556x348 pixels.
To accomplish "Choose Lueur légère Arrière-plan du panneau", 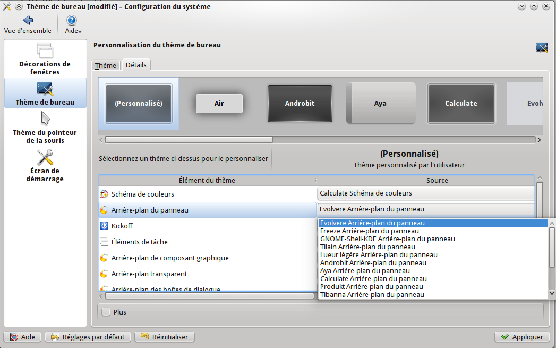I will pos(433,254).
